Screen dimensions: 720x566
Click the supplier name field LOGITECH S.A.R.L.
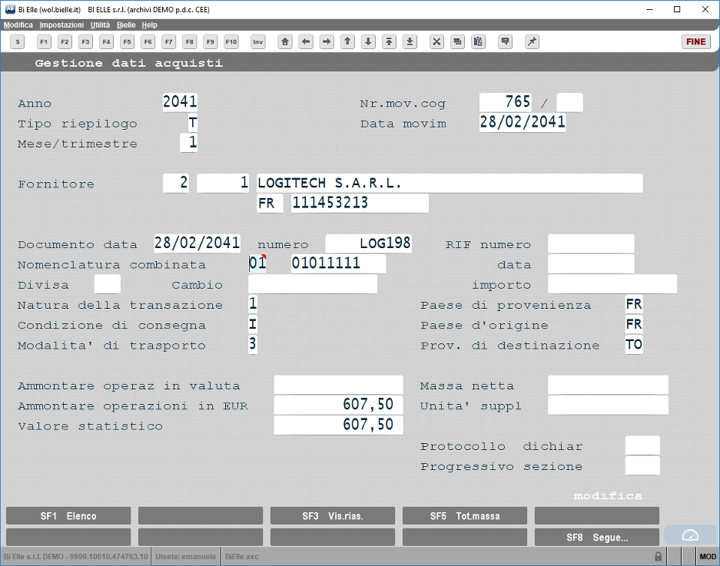point(450,183)
